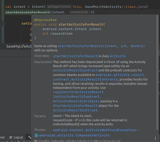Click the documentation popup vertical scrollbar

[x=157, y=73]
